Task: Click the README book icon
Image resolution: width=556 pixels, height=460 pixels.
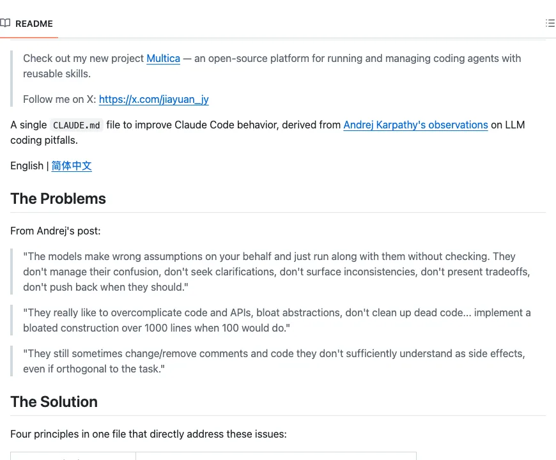Action: pos(5,24)
